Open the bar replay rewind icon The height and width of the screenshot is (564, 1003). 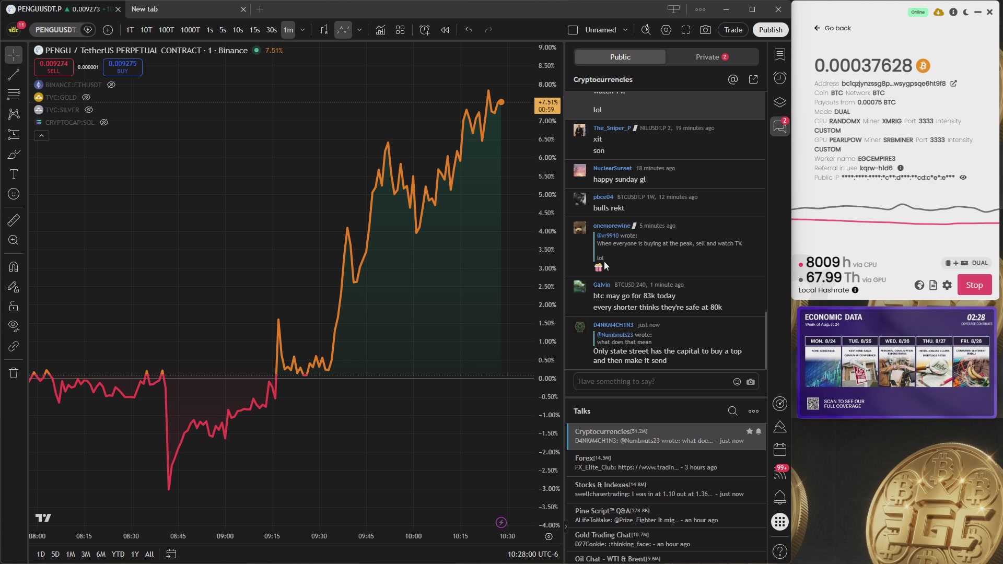[445, 30]
